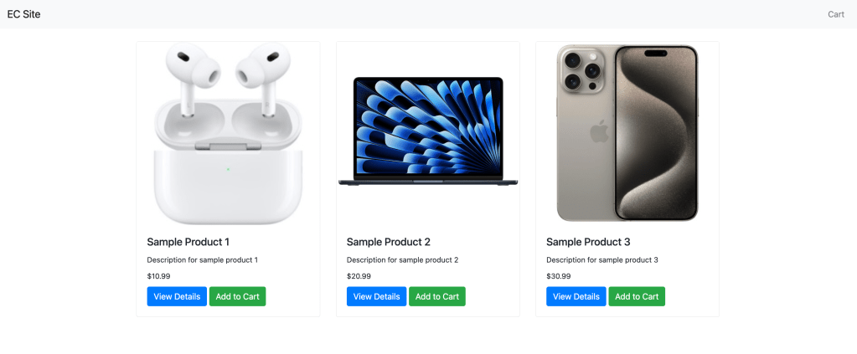Click the $20.99 price label
Image resolution: width=857 pixels, height=354 pixels.
click(x=359, y=276)
